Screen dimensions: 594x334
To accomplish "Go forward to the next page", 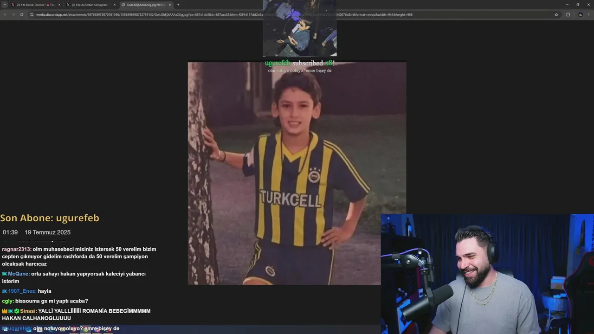I will coord(13,14).
